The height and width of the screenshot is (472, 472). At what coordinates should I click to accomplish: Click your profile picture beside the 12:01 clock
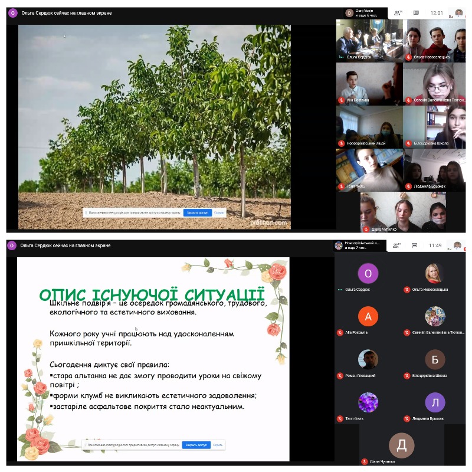[459, 13]
